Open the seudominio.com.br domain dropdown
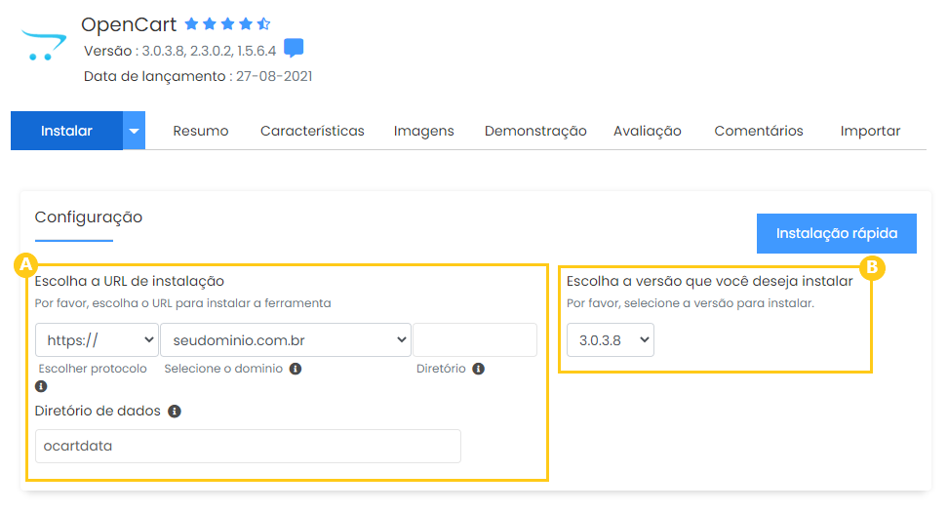Image resolution: width=948 pixels, height=512 pixels. pyautogui.click(x=286, y=340)
